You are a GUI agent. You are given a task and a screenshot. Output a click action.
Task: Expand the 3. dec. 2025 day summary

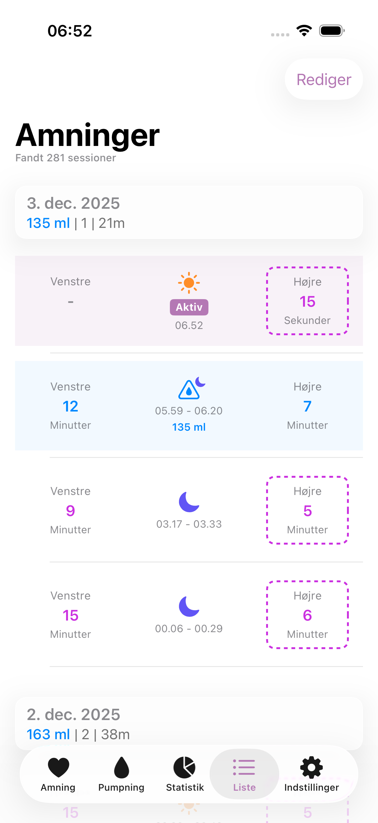click(189, 212)
